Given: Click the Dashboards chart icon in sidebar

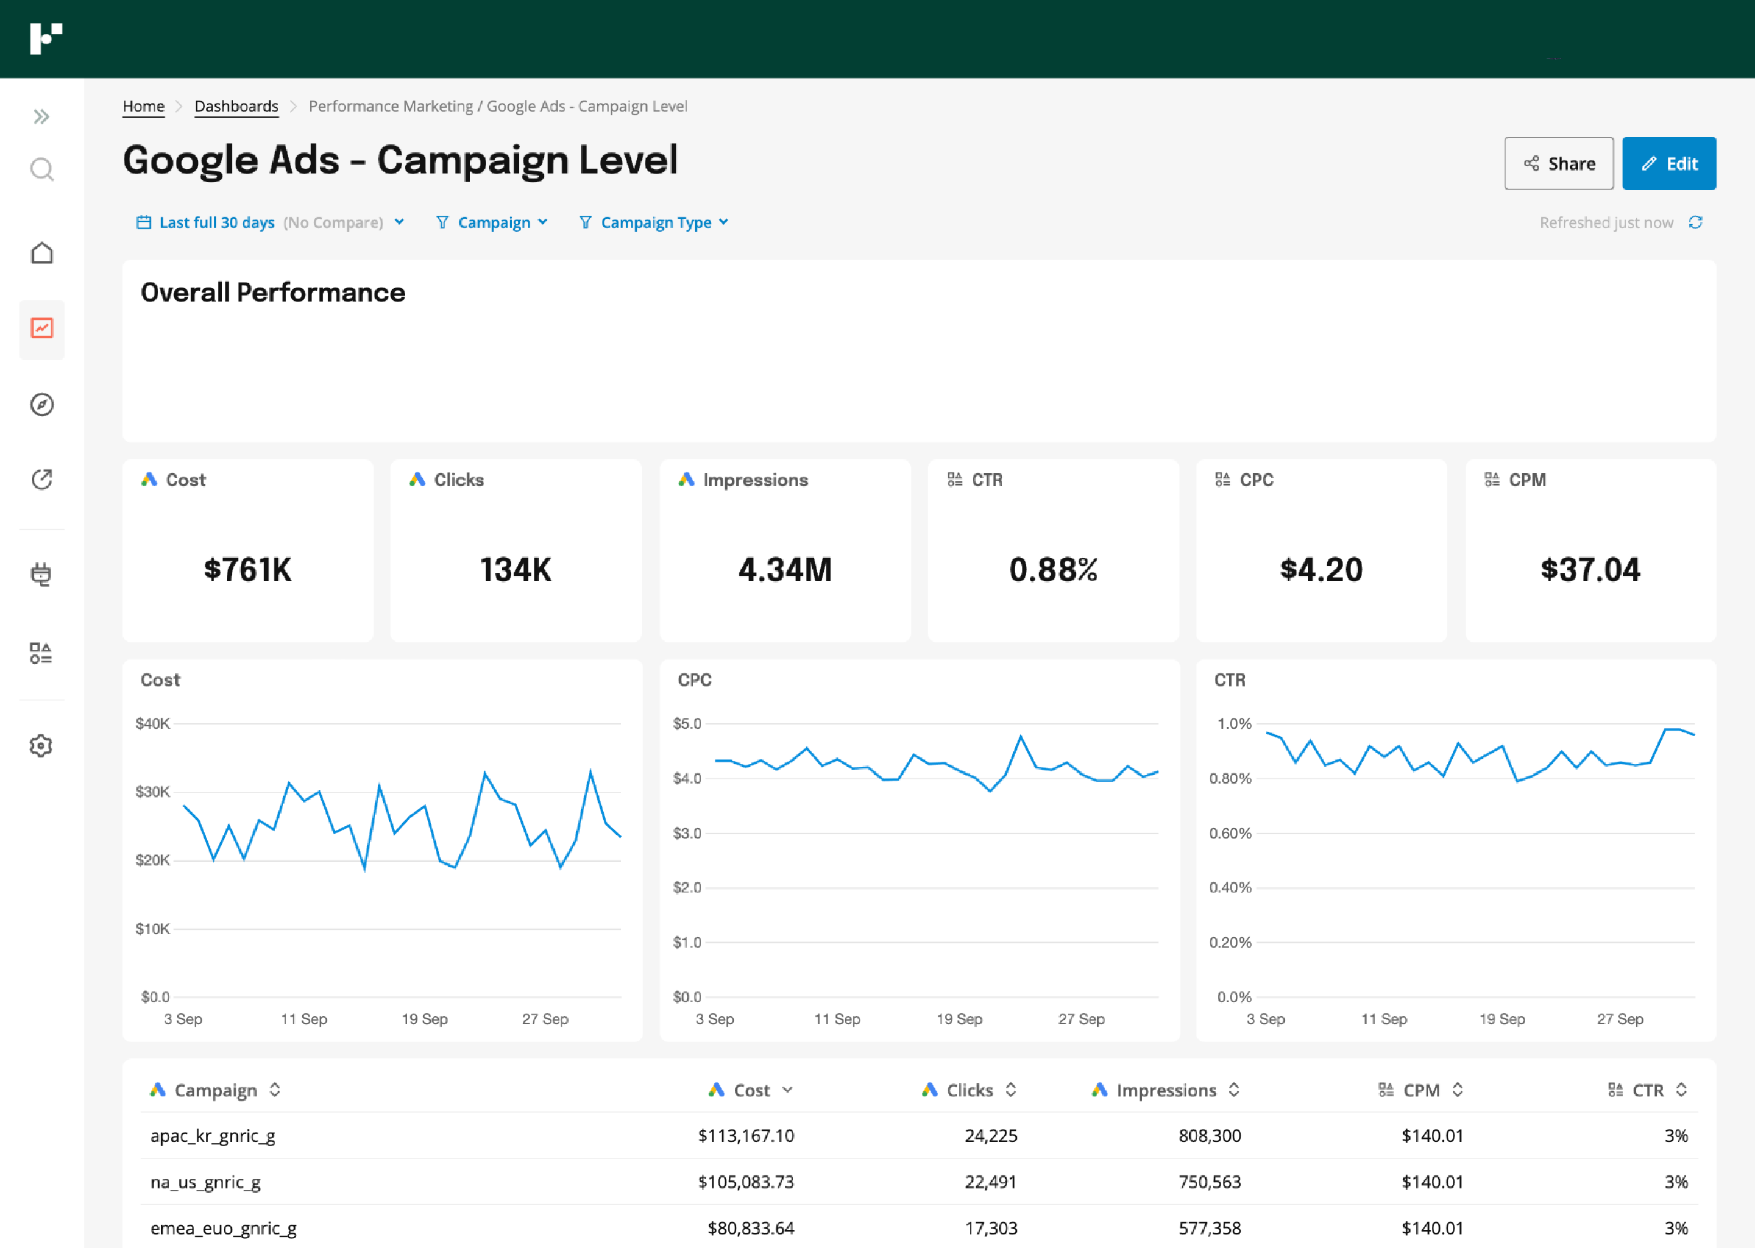Looking at the screenshot, I should 41,329.
